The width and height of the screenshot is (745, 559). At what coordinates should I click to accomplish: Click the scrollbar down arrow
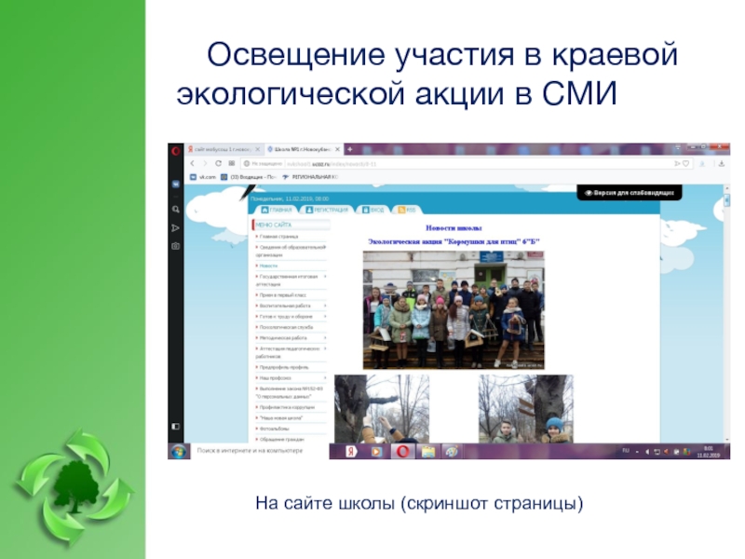pyautogui.click(x=726, y=439)
